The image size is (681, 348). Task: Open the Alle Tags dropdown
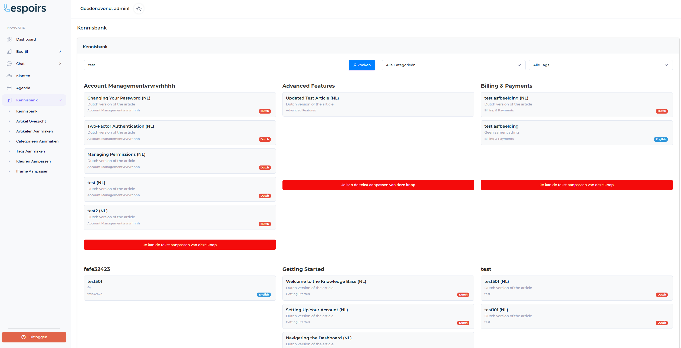coord(600,65)
